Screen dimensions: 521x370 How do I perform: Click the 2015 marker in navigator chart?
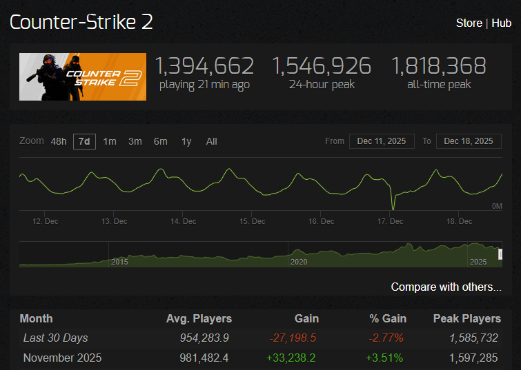[119, 262]
